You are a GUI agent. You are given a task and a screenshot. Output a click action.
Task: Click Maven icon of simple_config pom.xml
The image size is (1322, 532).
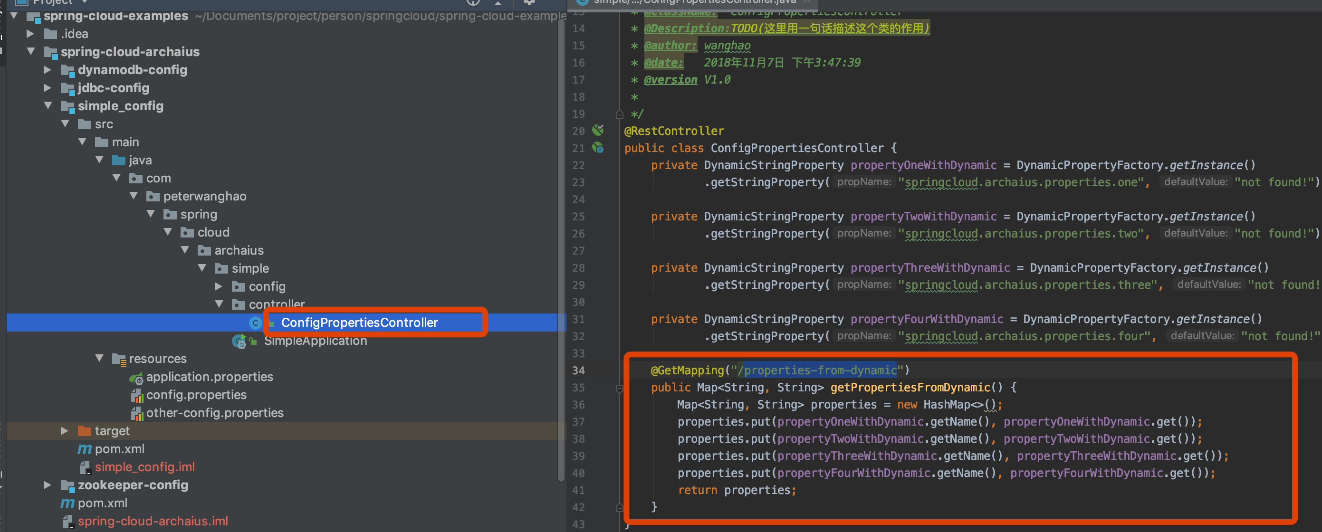(84, 449)
